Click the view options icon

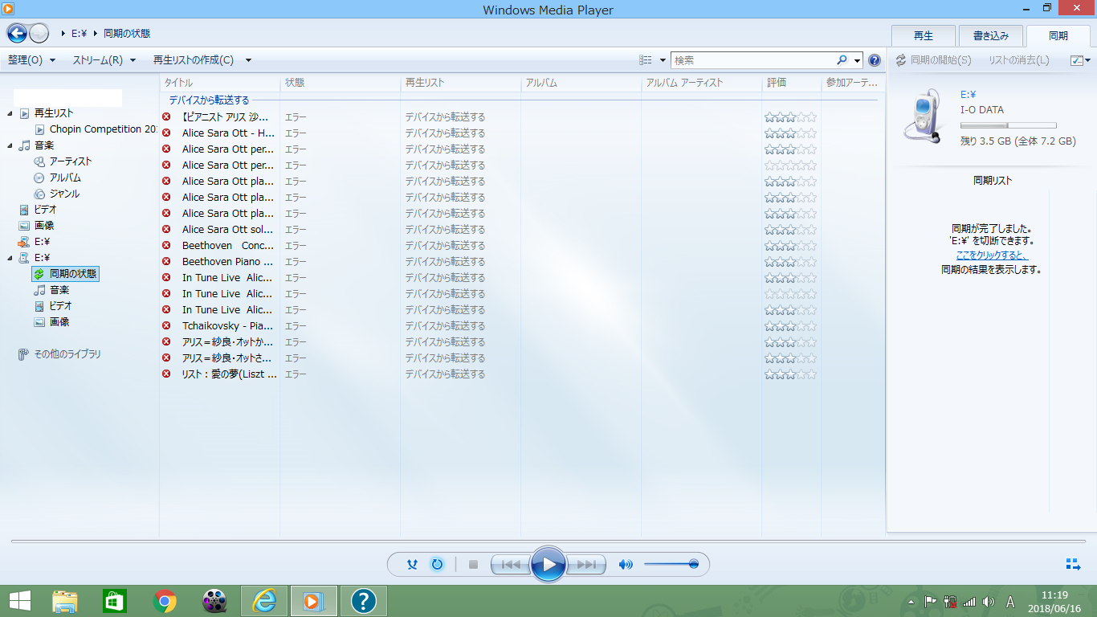(x=646, y=60)
